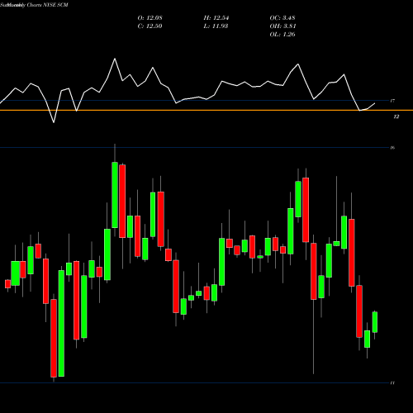Click the 'Charts NYSE SCM' chart title
The height and width of the screenshot is (413, 413).
point(47,5)
